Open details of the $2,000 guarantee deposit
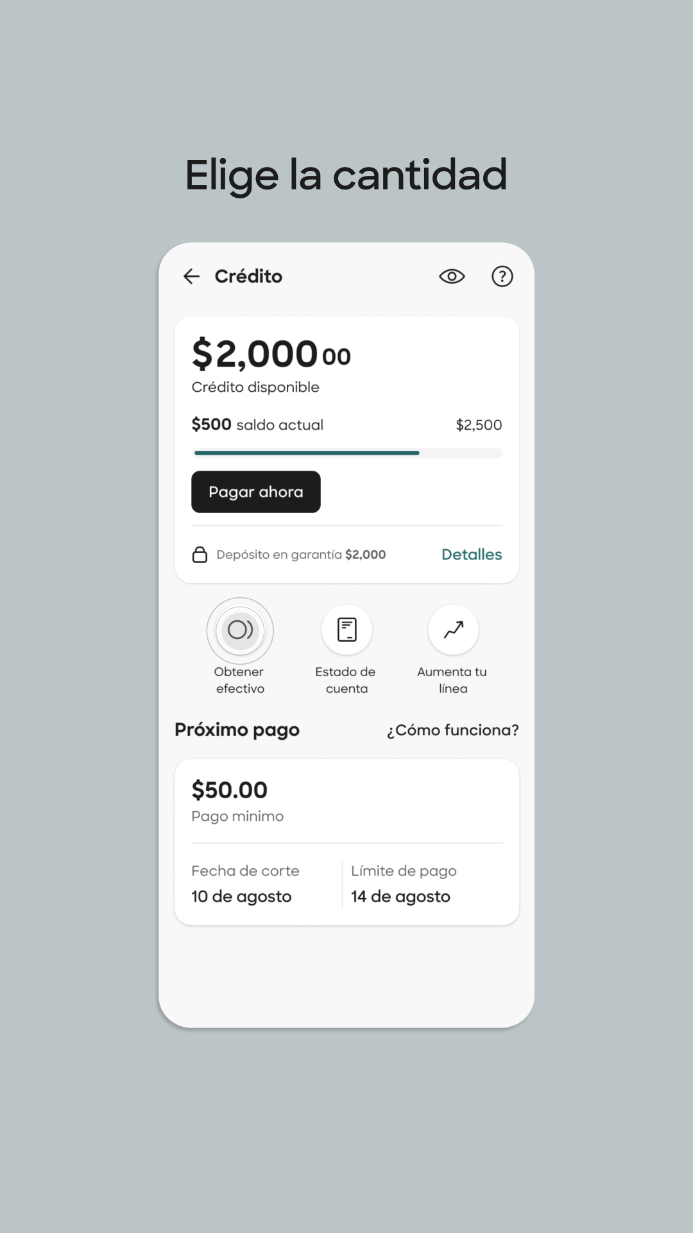 click(x=472, y=554)
